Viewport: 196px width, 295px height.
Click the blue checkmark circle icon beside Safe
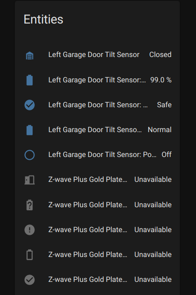[x=29, y=105]
